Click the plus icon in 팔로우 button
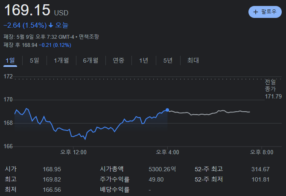The image size is (286, 196). point(256,12)
